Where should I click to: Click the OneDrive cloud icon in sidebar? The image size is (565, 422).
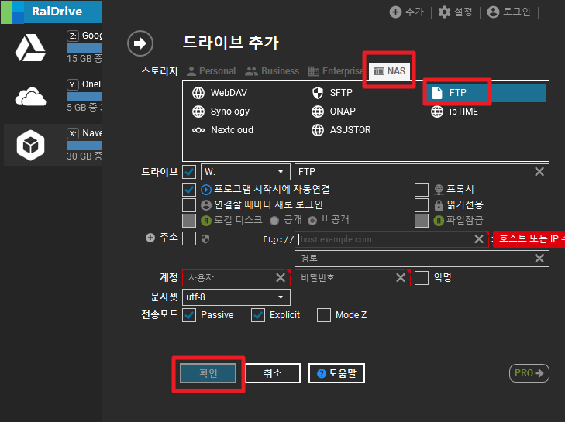click(x=31, y=97)
